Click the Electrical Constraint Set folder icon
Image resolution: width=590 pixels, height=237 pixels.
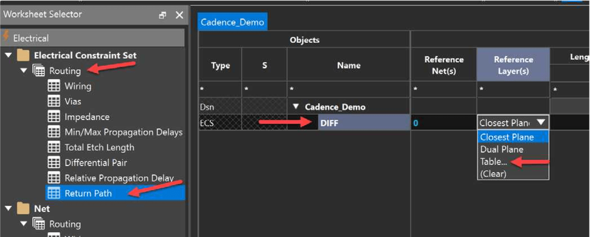[x=23, y=56]
